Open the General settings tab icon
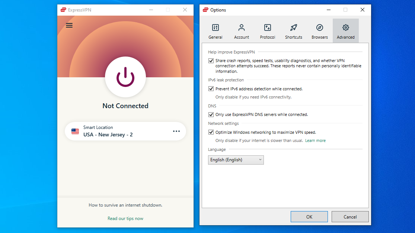The height and width of the screenshot is (233, 415). pos(216,28)
